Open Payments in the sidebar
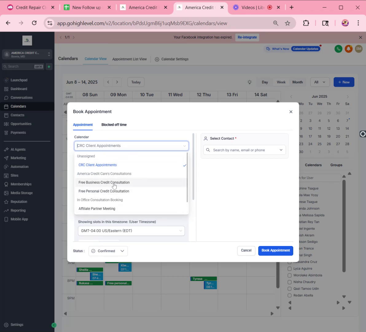366x332 pixels. pyautogui.click(x=18, y=132)
